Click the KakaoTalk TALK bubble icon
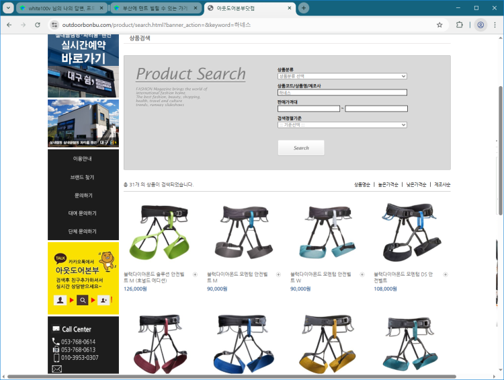Screen dimensions: 504x380 coord(60,258)
